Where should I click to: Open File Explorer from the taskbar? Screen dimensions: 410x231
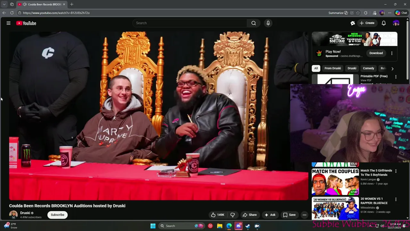pyautogui.click(x=220, y=226)
